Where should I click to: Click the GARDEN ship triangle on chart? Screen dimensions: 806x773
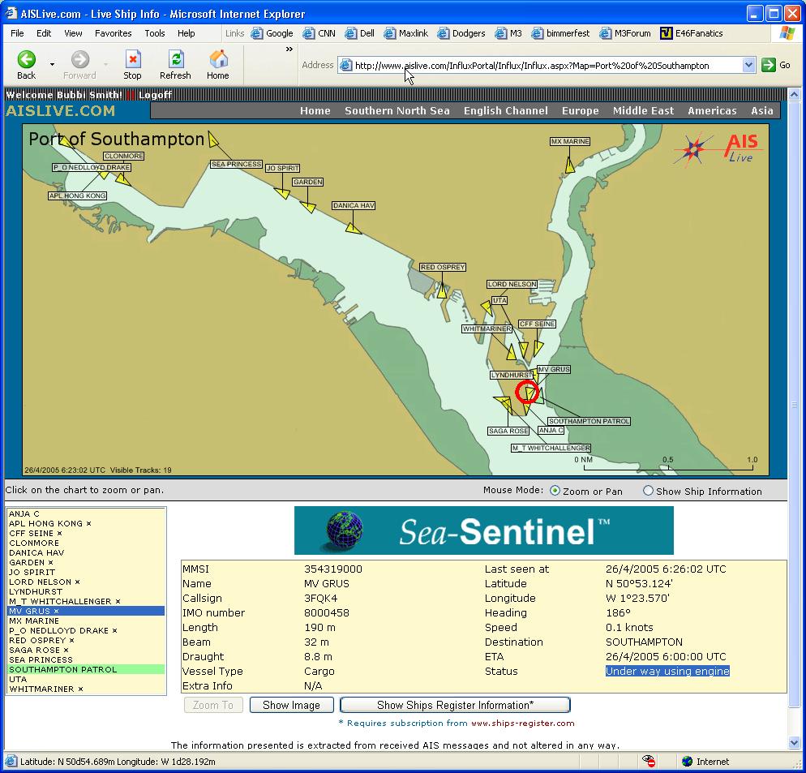308,207
